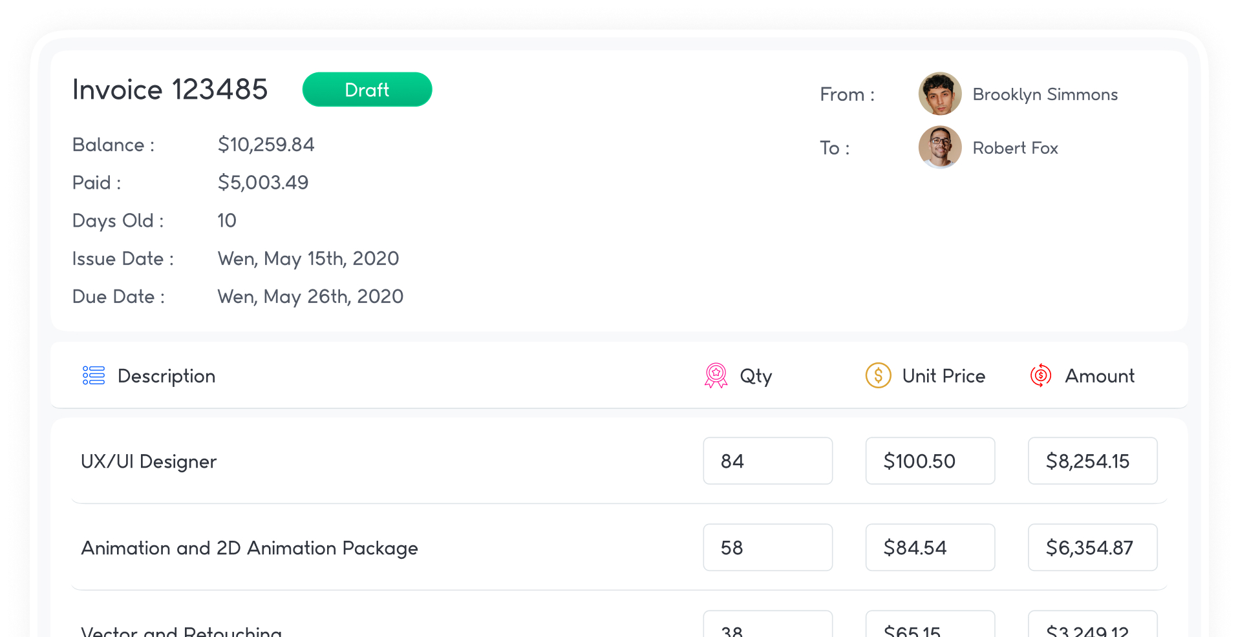Click the Description column header
The width and height of the screenshot is (1238, 637).
(x=166, y=376)
